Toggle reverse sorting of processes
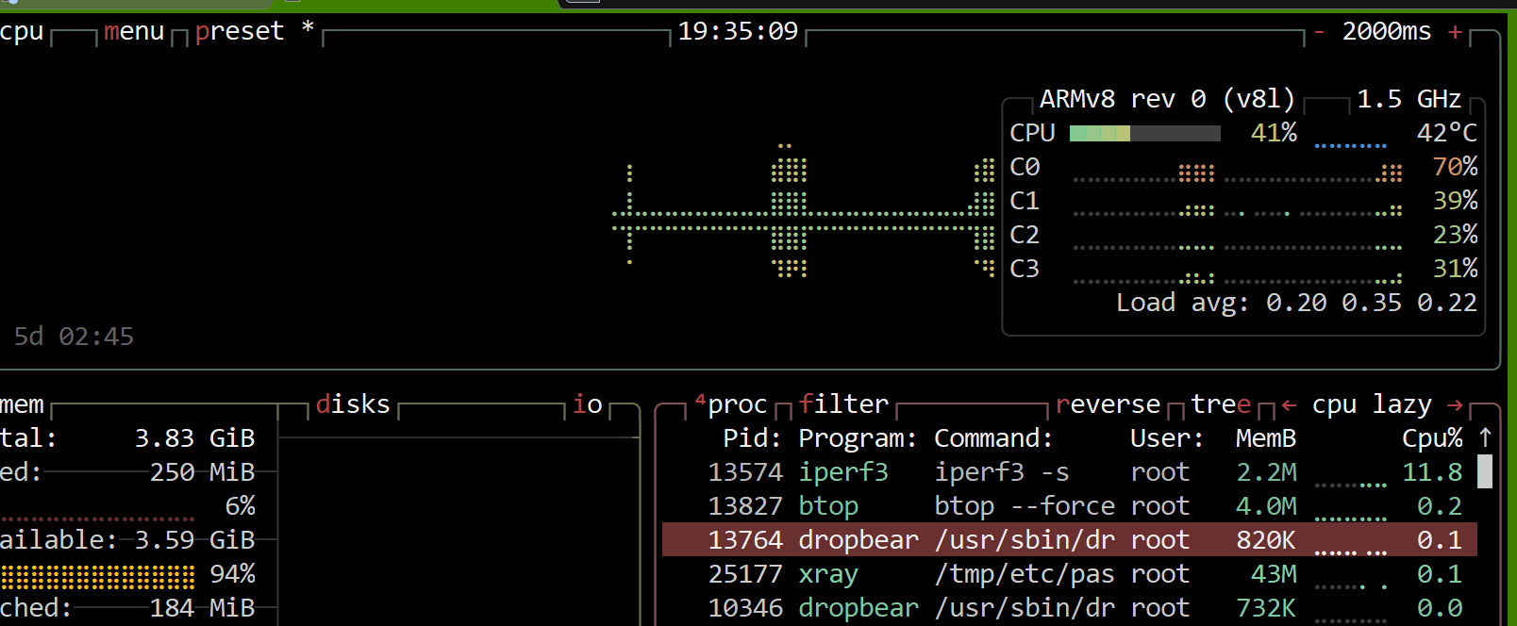The width and height of the screenshot is (1517, 626). [1108, 404]
